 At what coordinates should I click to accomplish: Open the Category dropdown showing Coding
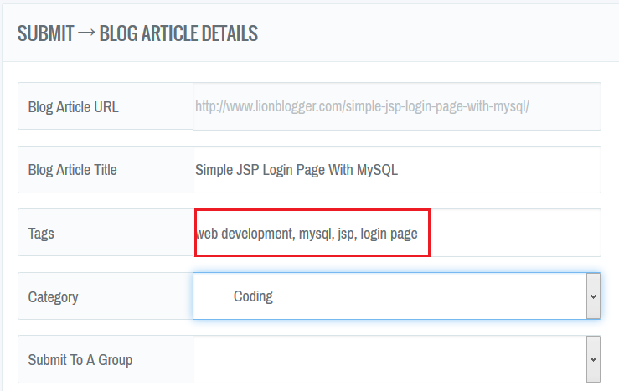point(388,296)
